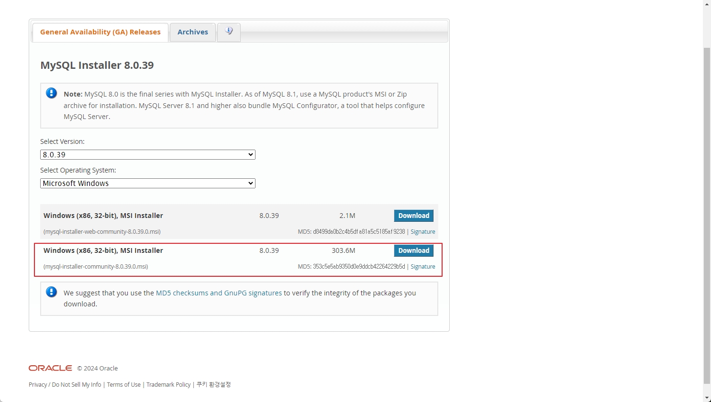Open Signature link for web-community installer
Screen dimensions: 711x402
click(423, 232)
